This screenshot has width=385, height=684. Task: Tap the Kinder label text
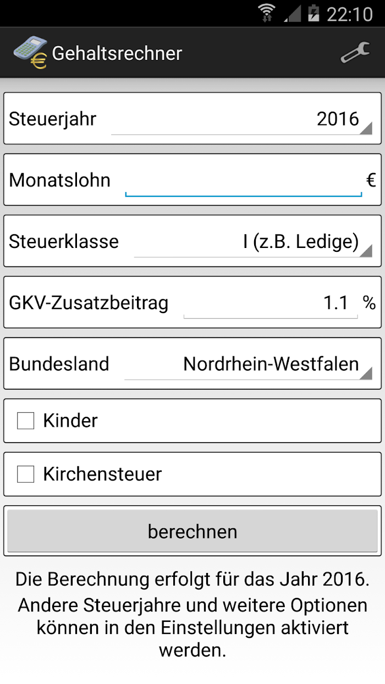pos(70,421)
